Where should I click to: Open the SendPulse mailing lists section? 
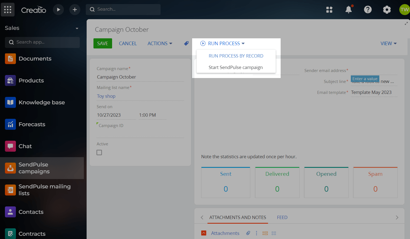pos(42,190)
